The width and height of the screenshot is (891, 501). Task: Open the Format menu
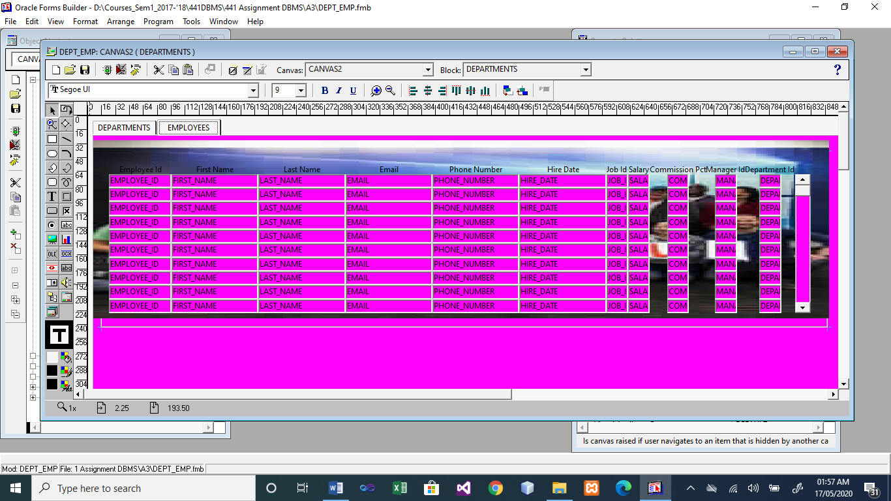pyautogui.click(x=85, y=22)
